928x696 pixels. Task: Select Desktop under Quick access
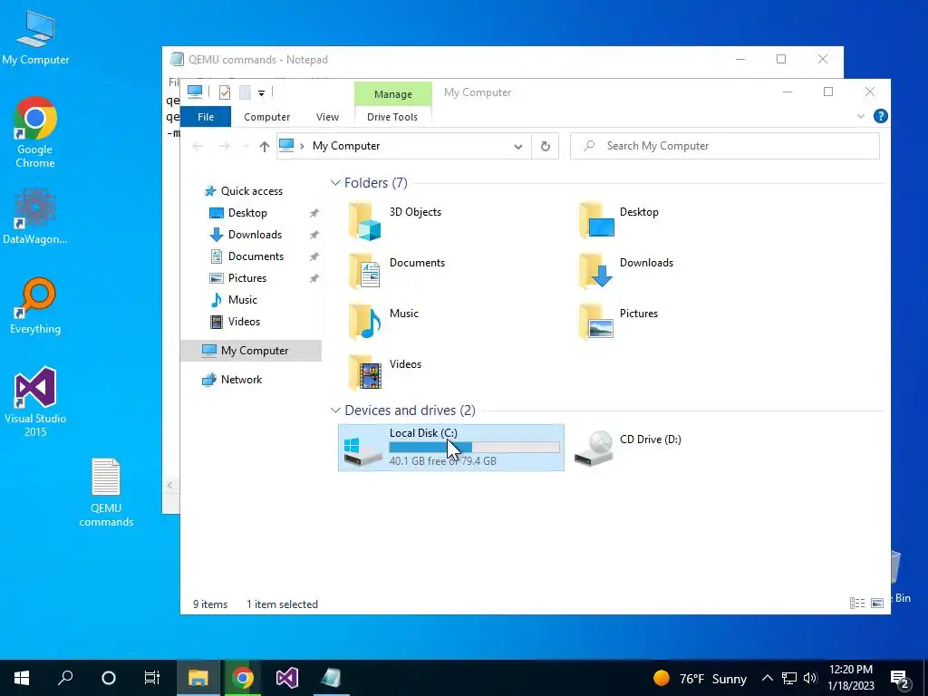click(247, 213)
